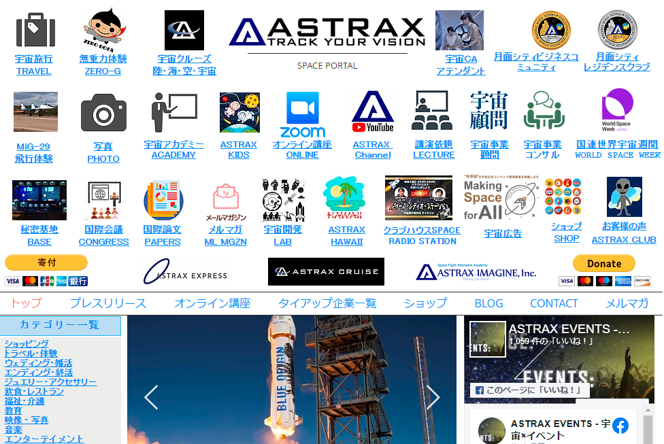Image resolution: width=664 pixels, height=444 pixels.
Task: Click the ショッピング category link
Action: [27, 343]
